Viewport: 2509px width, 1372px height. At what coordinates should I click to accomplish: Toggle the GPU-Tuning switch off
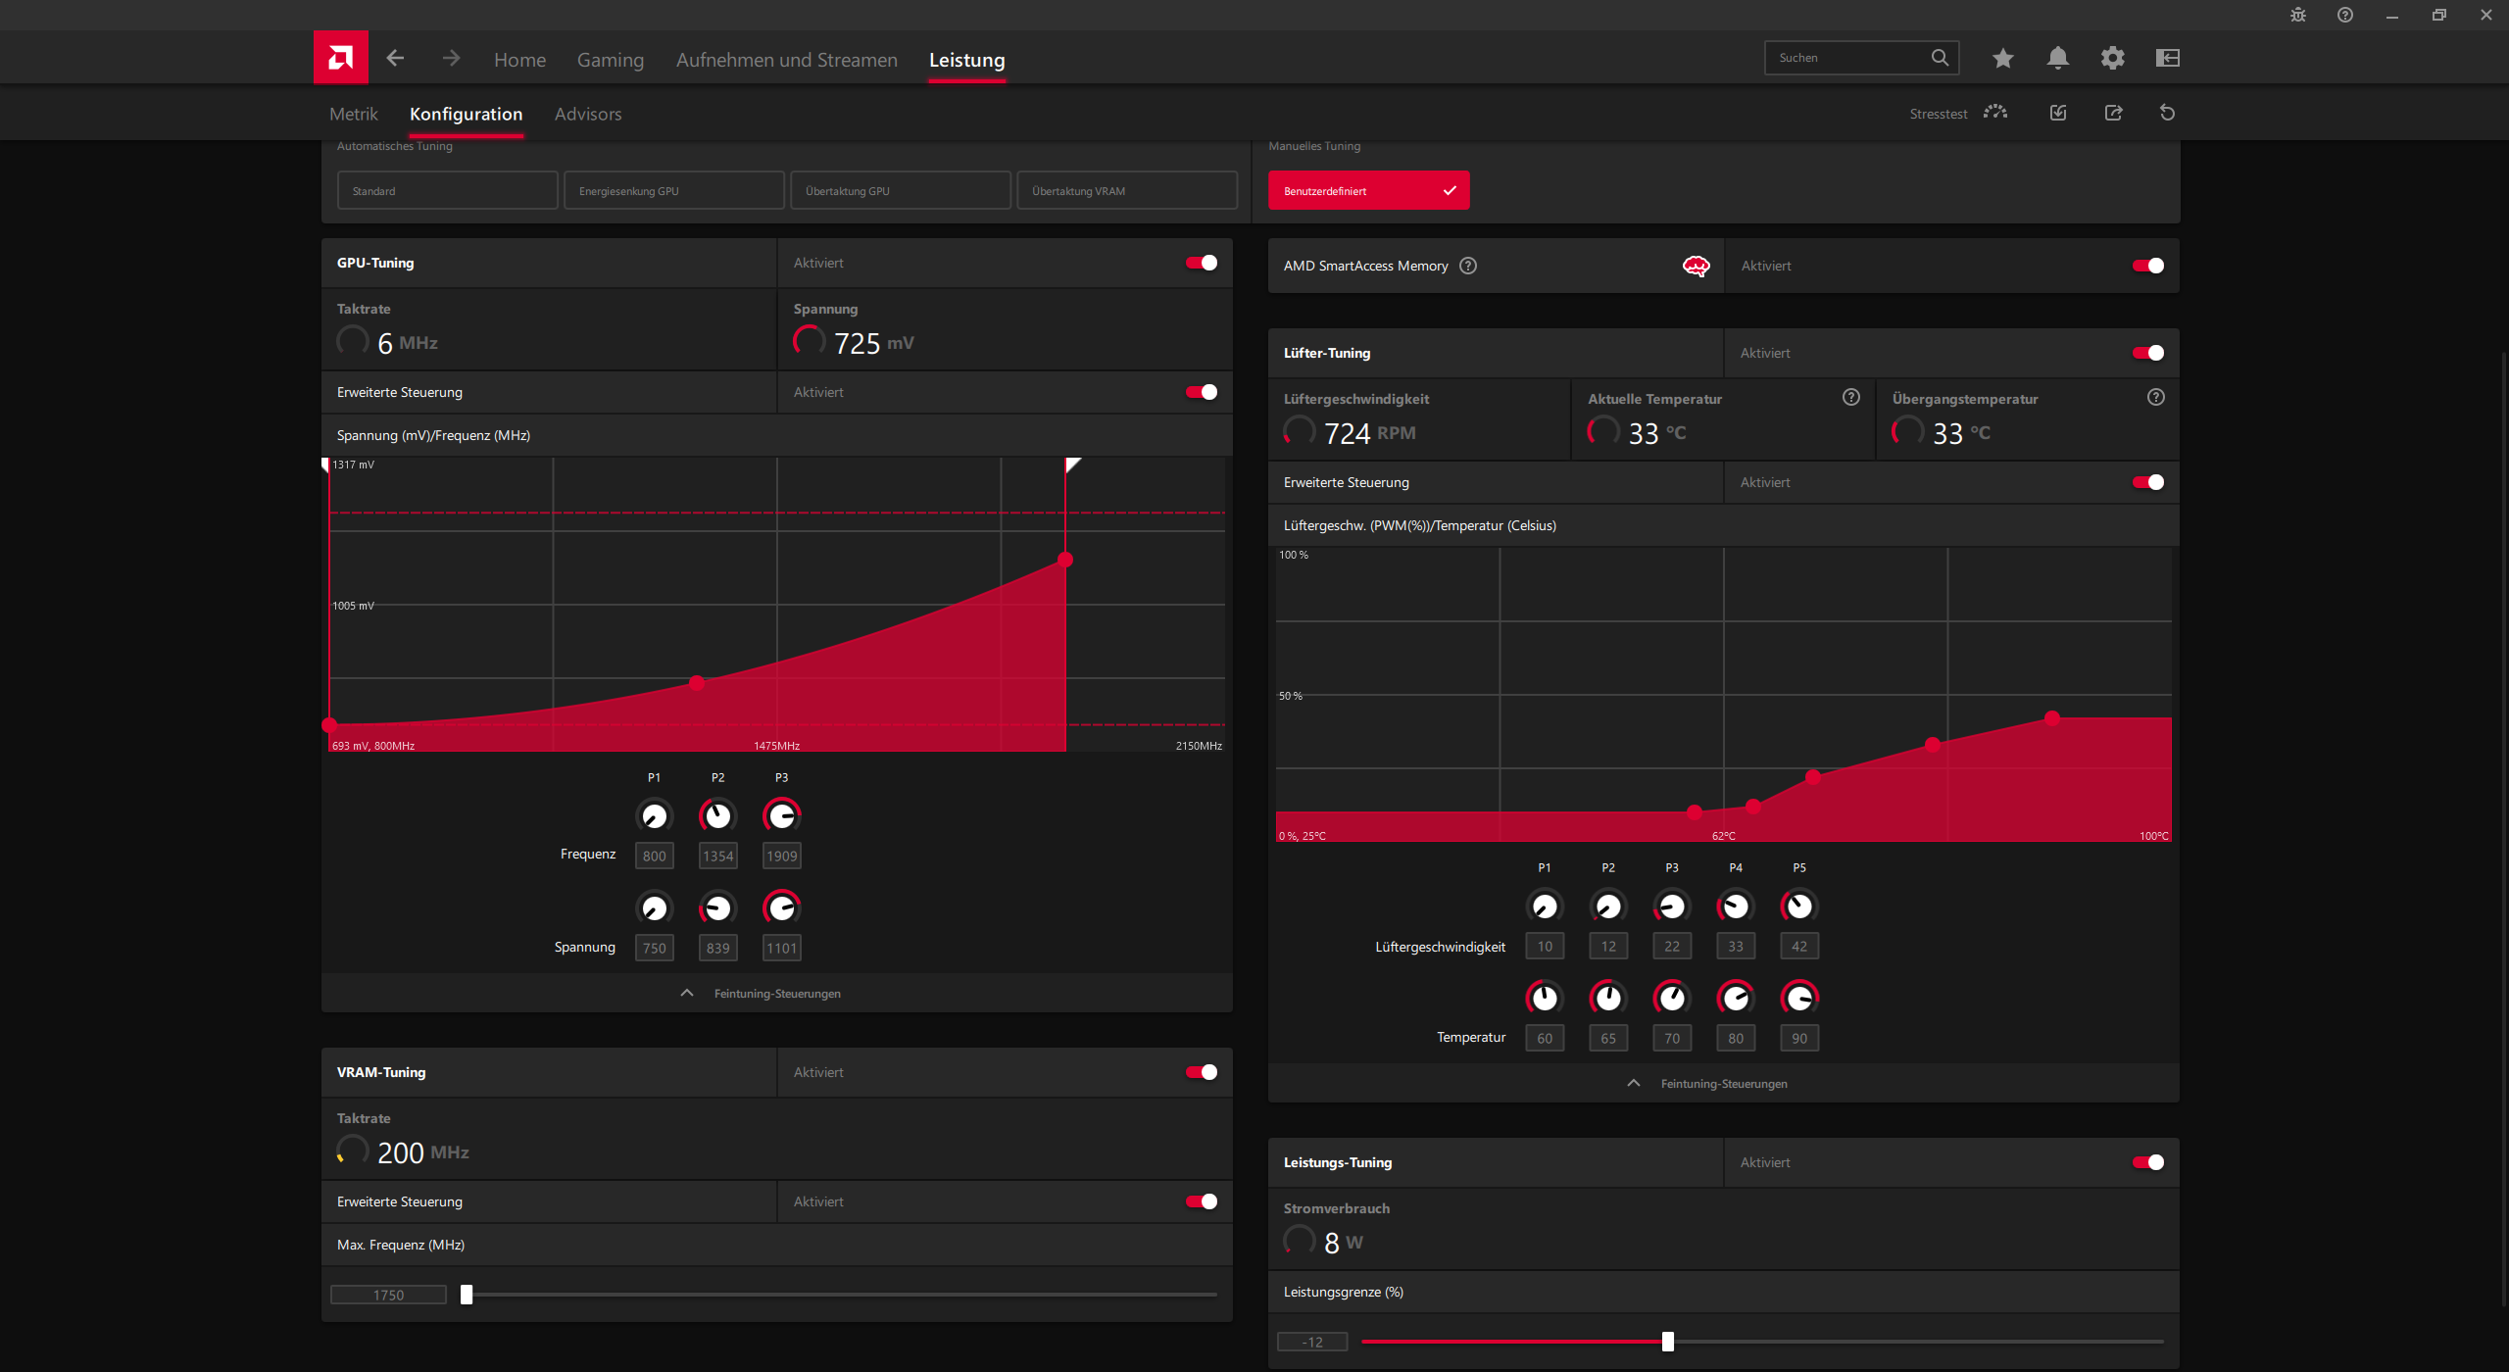1201,263
